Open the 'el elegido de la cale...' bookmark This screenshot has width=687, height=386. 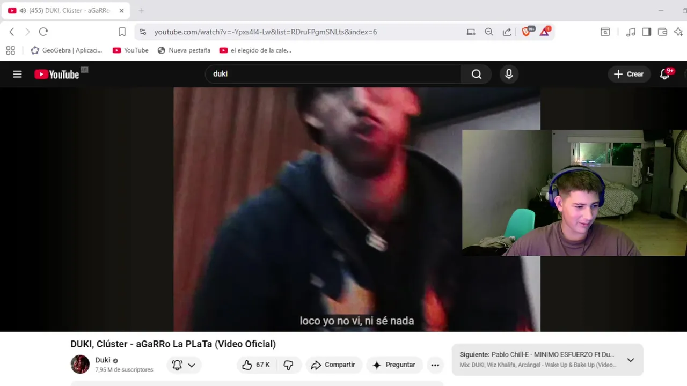click(x=255, y=50)
